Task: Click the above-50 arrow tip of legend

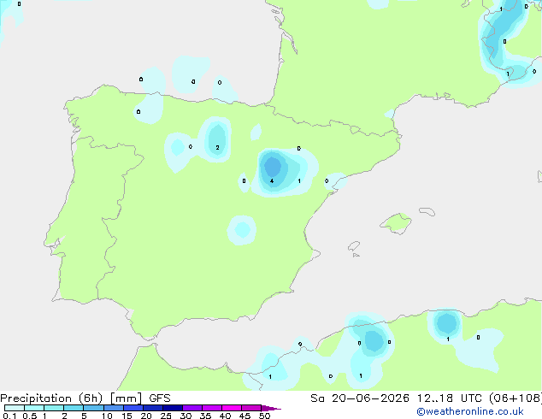Action: coord(271,408)
